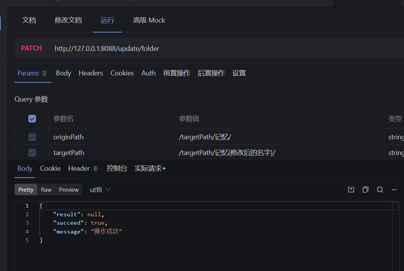View the 实际请求 tab

(149, 168)
